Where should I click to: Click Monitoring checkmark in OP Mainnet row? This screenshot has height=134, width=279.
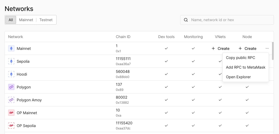[x=193, y=113]
